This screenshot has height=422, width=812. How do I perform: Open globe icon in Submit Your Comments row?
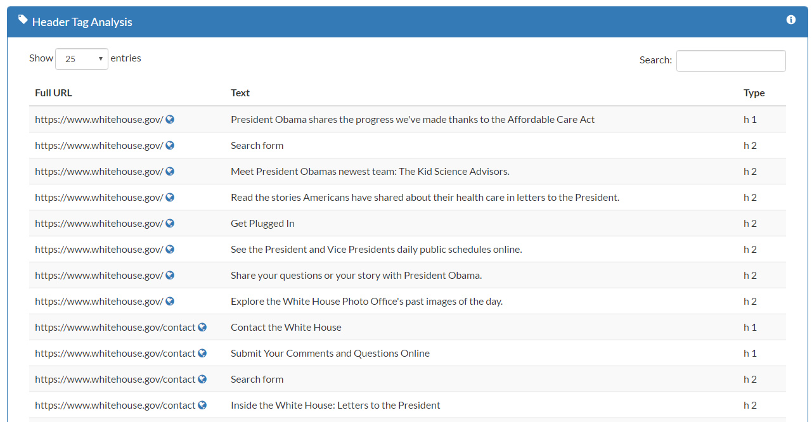[x=202, y=353]
